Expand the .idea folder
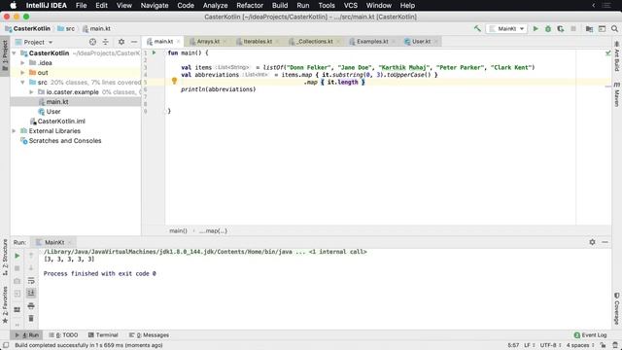The height and width of the screenshot is (350, 622). click(22, 62)
